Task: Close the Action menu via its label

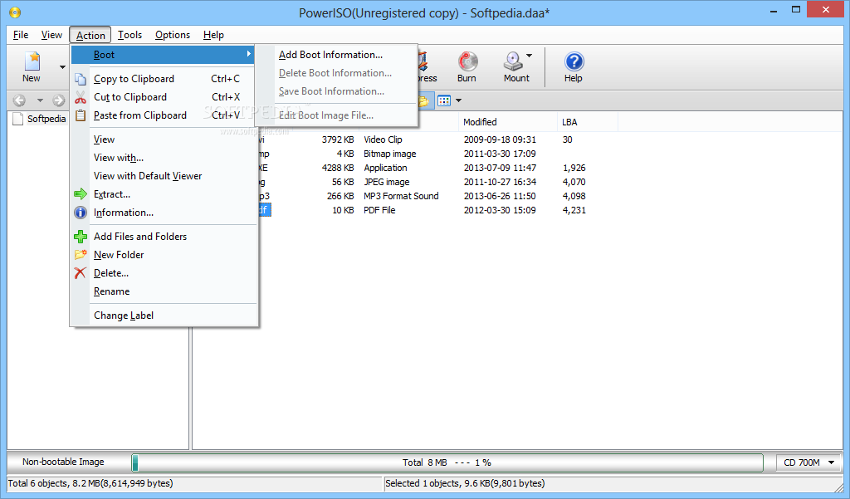Action: pos(90,35)
